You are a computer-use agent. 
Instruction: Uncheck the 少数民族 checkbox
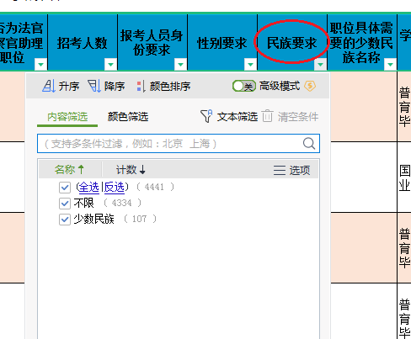click(x=65, y=220)
